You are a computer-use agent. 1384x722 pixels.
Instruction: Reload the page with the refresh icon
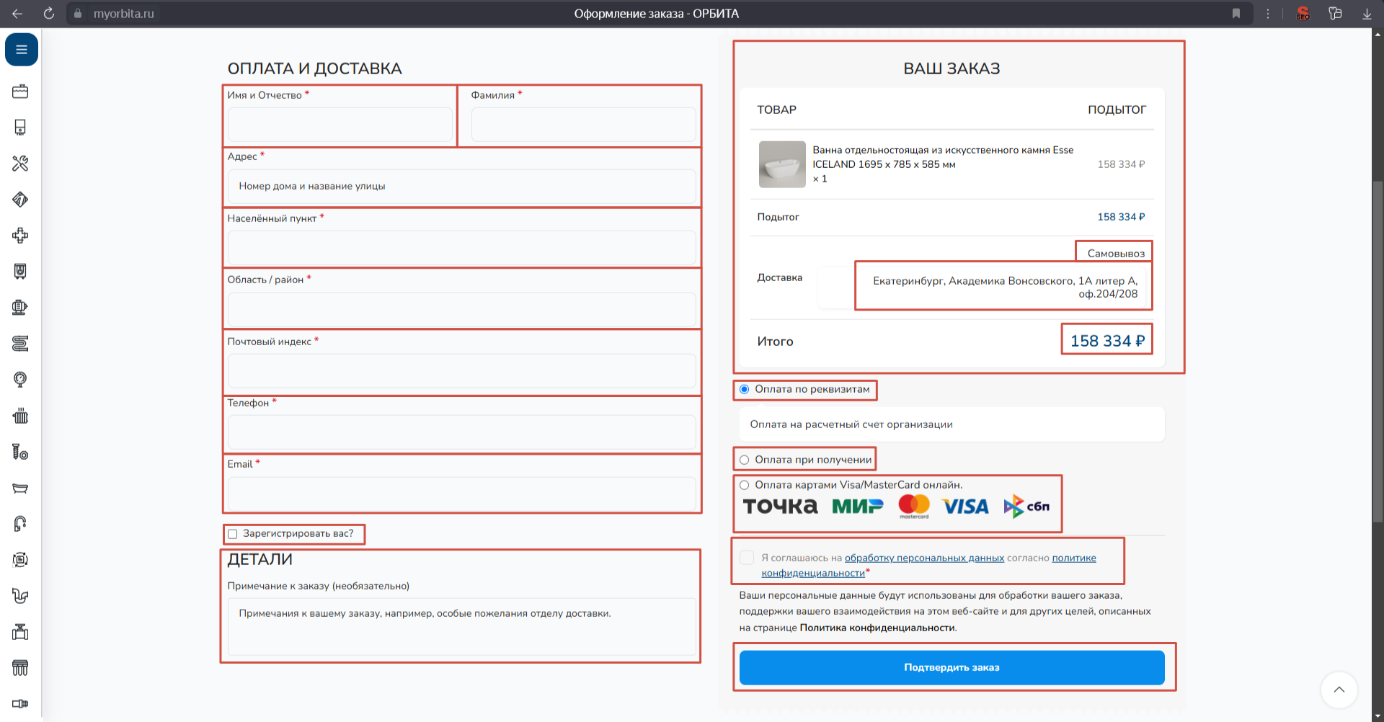pos(49,14)
